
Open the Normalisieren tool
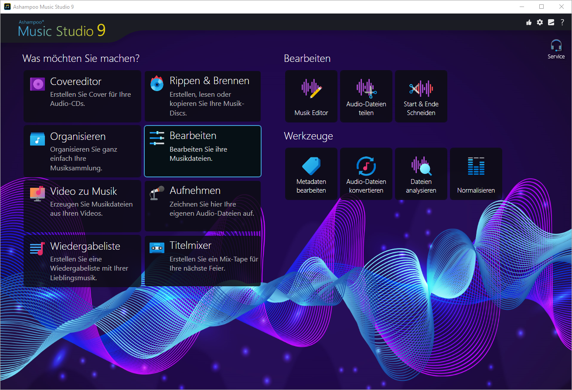coord(476,174)
